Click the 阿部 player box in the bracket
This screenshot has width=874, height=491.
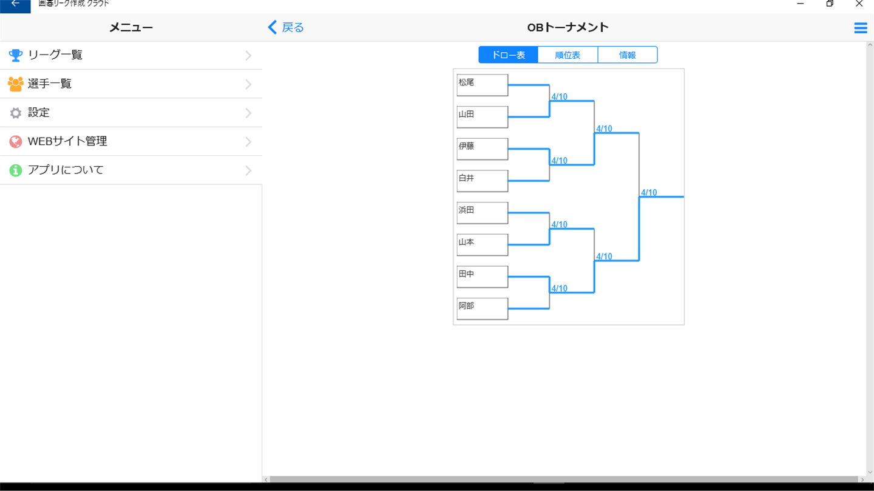click(x=483, y=309)
